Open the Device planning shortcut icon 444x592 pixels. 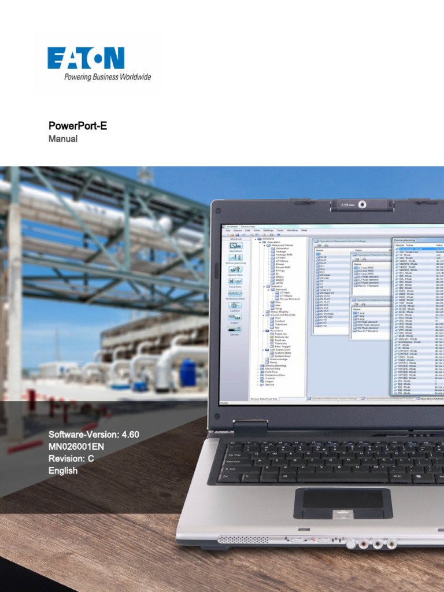(236, 257)
